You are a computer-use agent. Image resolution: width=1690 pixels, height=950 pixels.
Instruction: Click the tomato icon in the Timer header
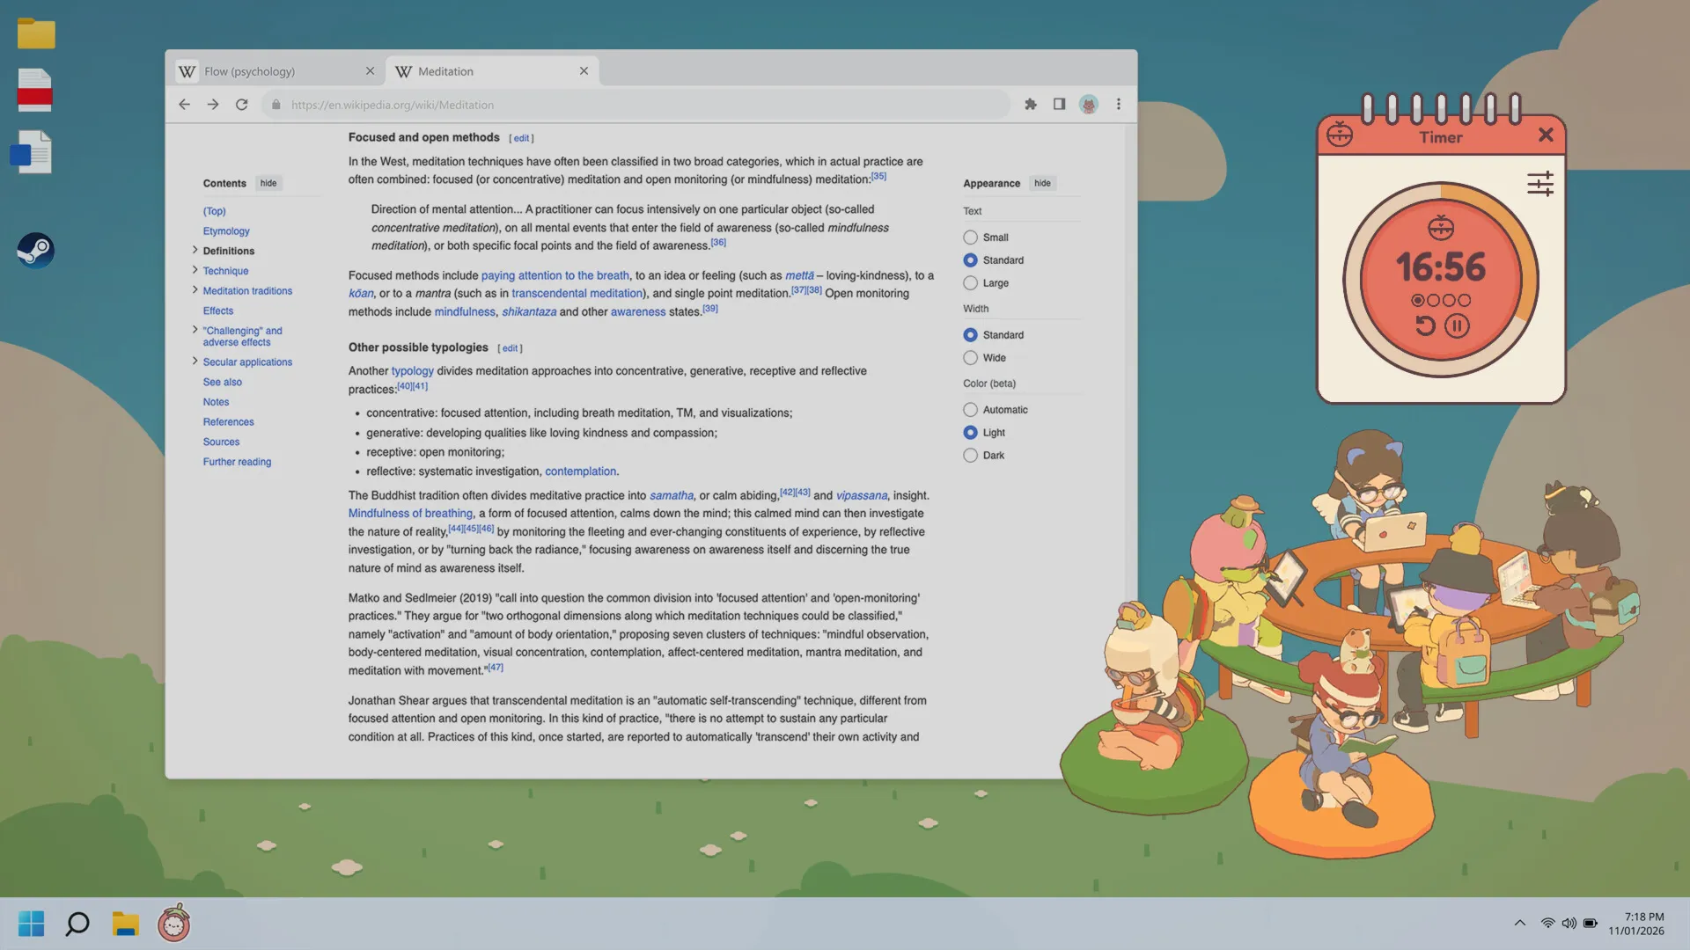pos(1340,135)
